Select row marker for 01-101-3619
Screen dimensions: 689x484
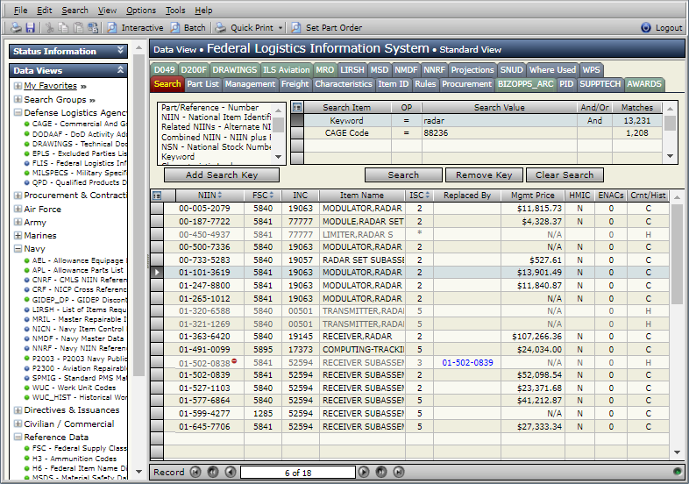[x=157, y=273]
